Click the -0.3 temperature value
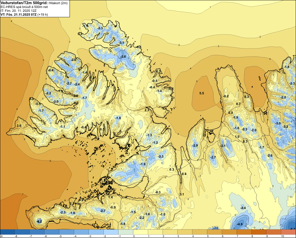Image resolution: width=296 pixels, height=238 pixels. point(158,192)
